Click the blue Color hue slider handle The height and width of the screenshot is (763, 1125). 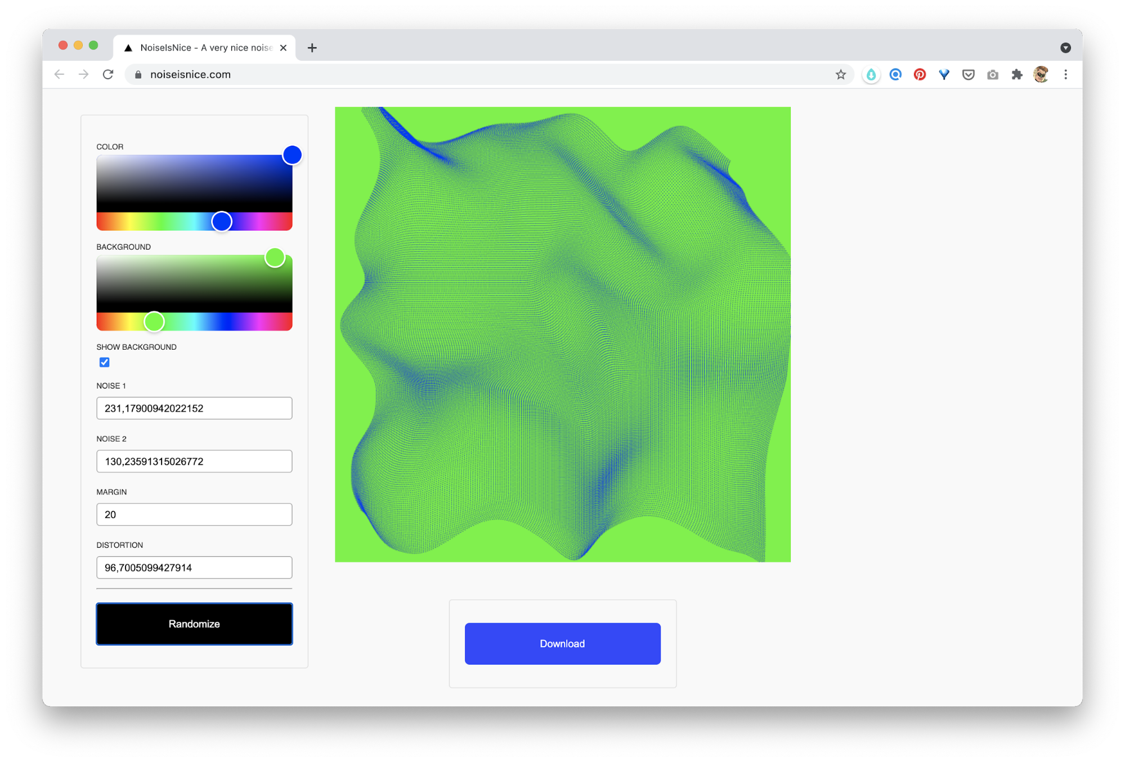pyautogui.click(x=222, y=222)
